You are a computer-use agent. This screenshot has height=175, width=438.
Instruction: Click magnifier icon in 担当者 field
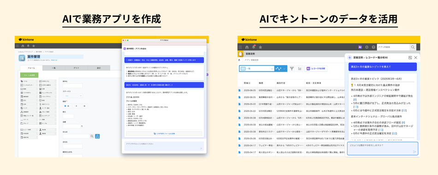click(x=92, y=136)
